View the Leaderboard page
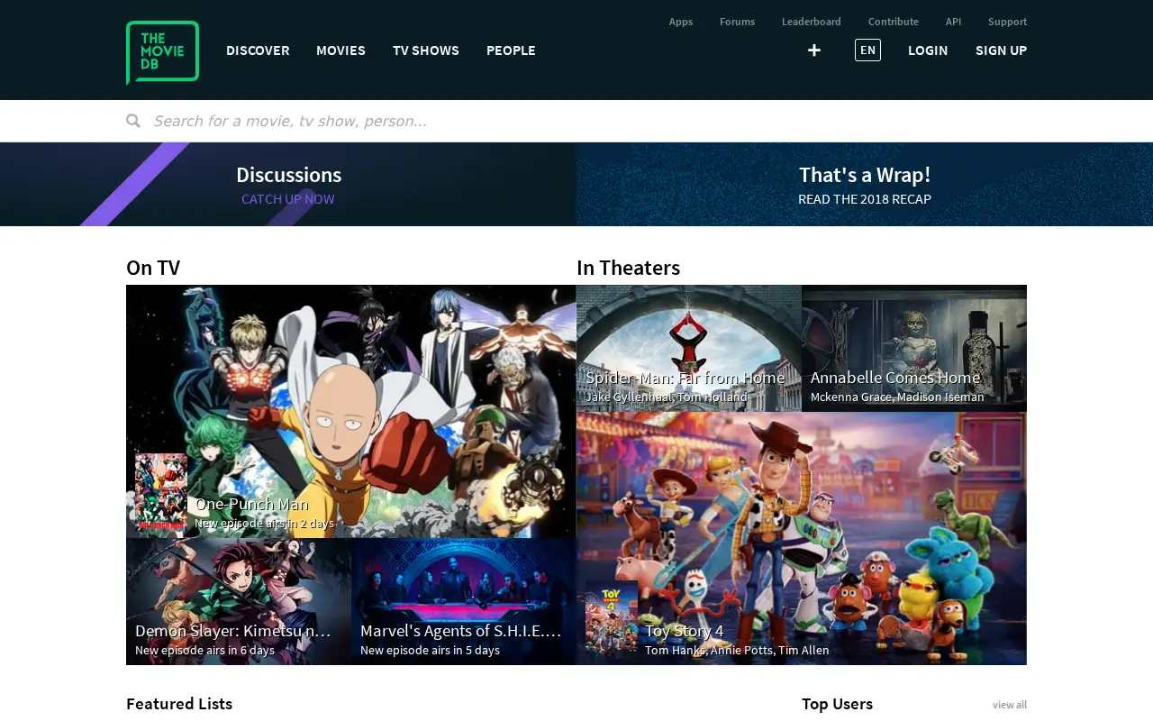Viewport: 1153px width, 721px height. [x=812, y=22]
